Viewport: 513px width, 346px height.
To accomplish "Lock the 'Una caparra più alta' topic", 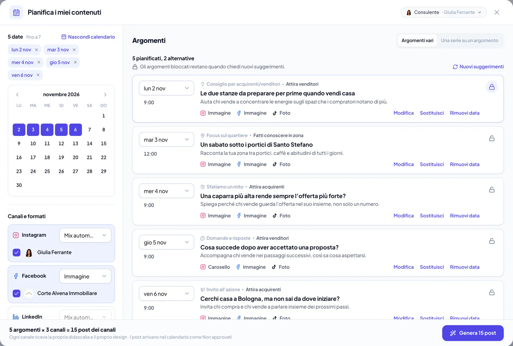I will [x=492, y=190].
